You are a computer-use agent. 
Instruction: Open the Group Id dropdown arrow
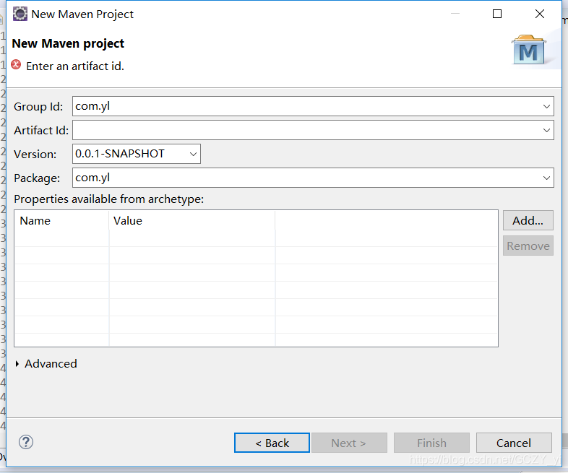pos(546,106)
